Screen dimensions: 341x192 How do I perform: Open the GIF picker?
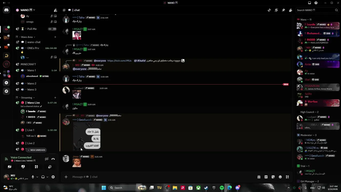click(266, 177)
